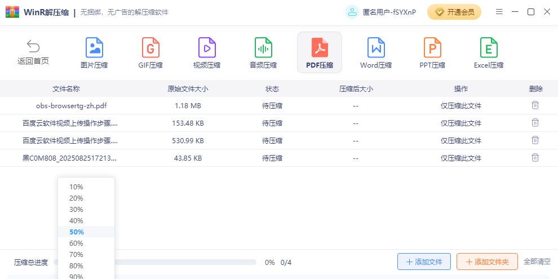Select highlighted 50% dropdown option

(x=86, y=232)
